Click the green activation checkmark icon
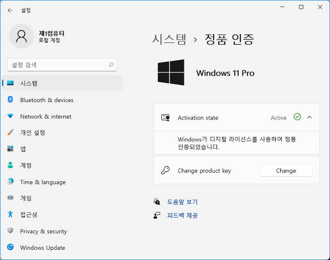Image resolution: width=330 pixels, height=260 pixels. [x=297, y=117]
